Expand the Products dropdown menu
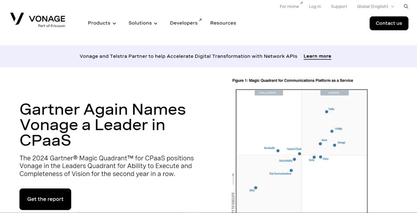 tap(102, 23)
